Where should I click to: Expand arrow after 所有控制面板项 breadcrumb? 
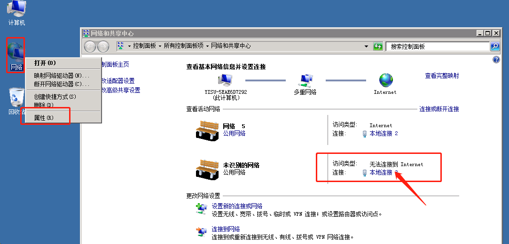207,46
